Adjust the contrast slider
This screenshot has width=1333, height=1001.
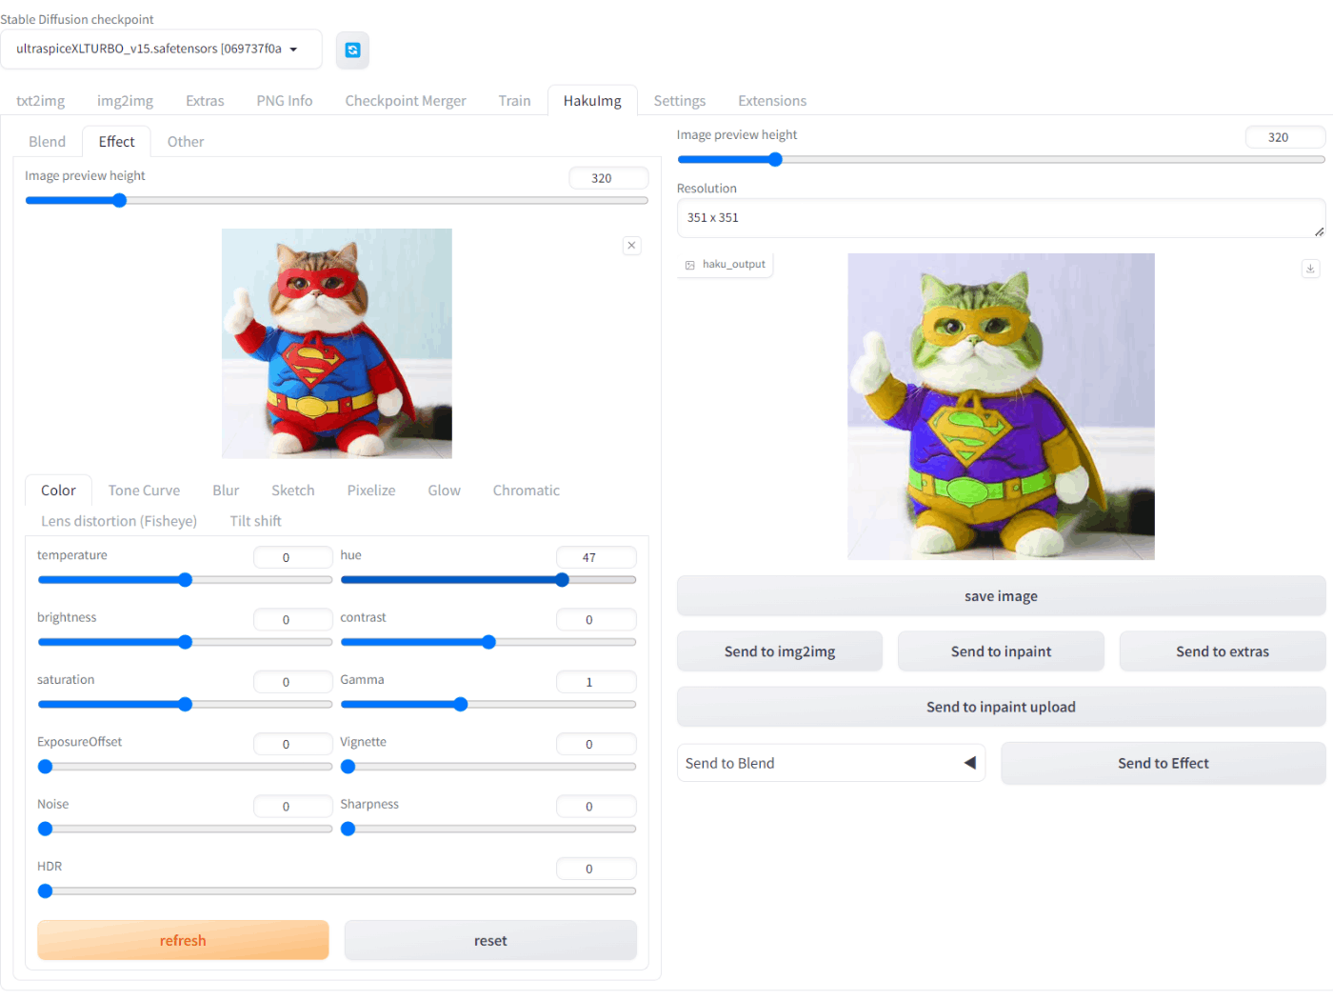point(488,642)
